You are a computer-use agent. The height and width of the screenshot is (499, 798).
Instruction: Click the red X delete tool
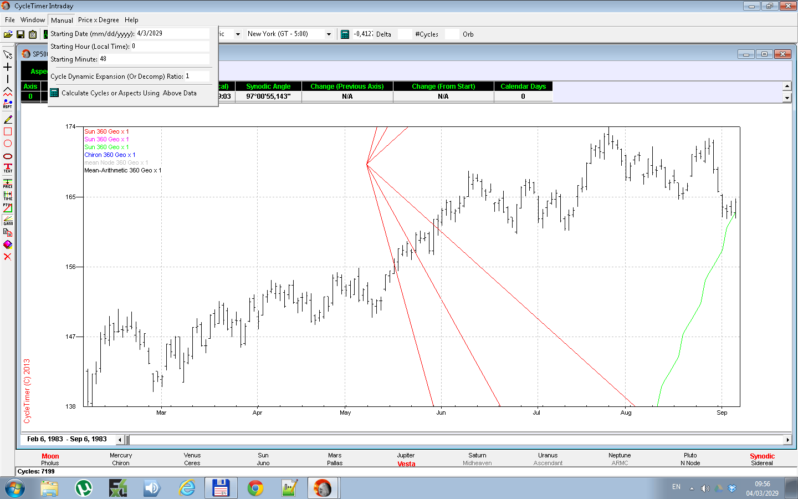pyautogui.click(x=8, y=257)
